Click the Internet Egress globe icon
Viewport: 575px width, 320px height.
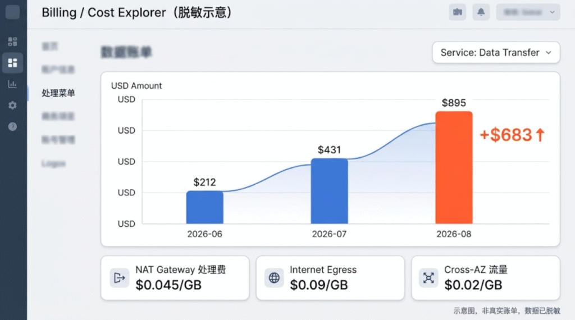(274, 278)
